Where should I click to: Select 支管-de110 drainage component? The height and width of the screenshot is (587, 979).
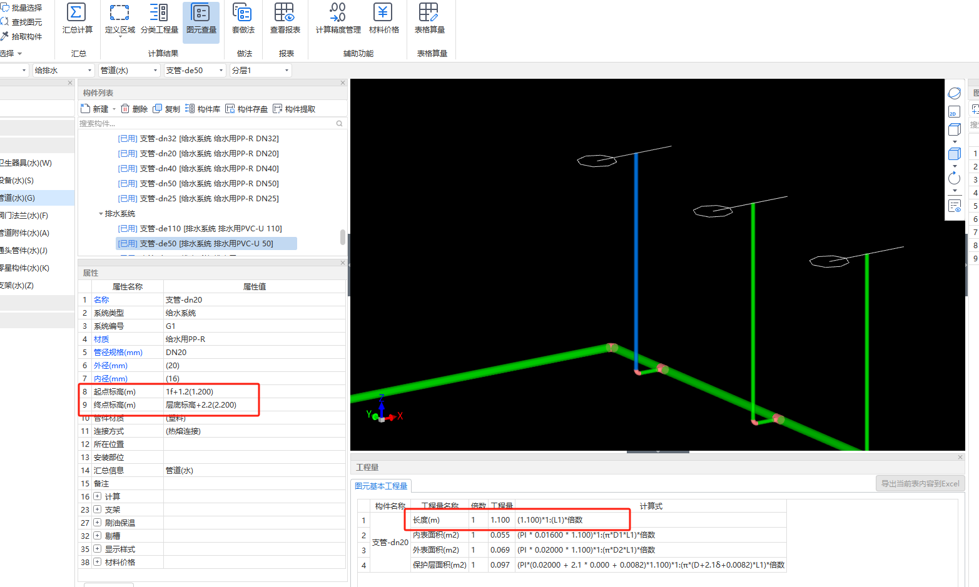coord(200,229)
